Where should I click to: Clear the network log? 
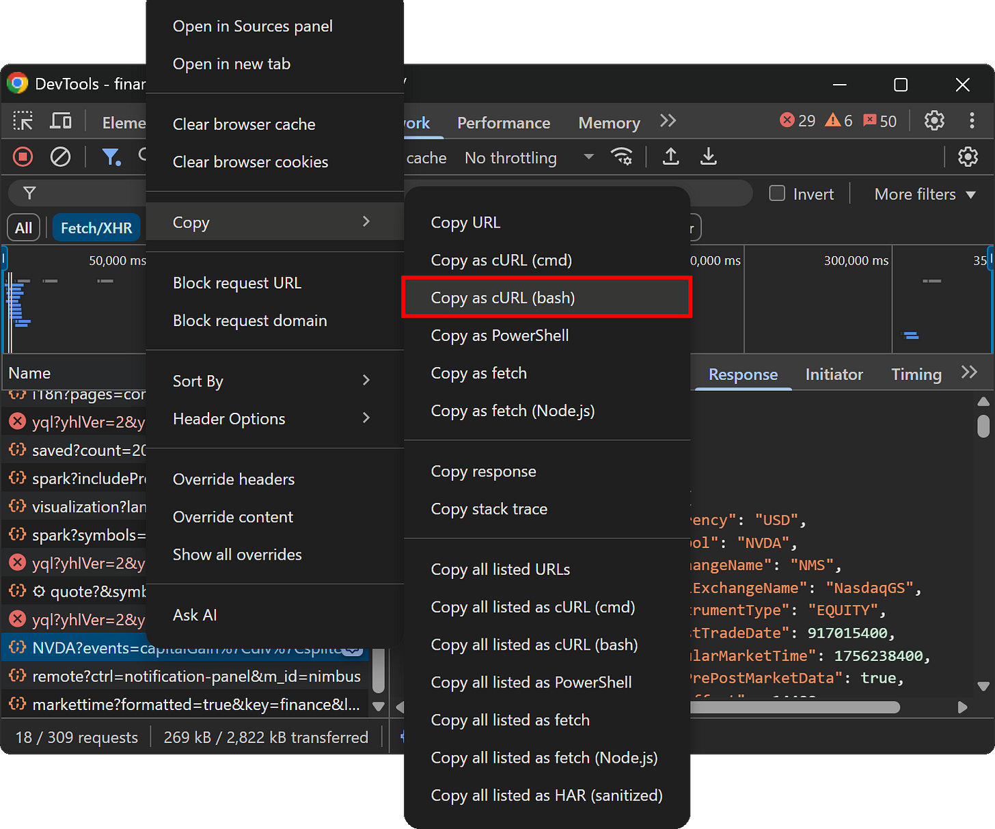pyautogui.click(x=61, y=157)
